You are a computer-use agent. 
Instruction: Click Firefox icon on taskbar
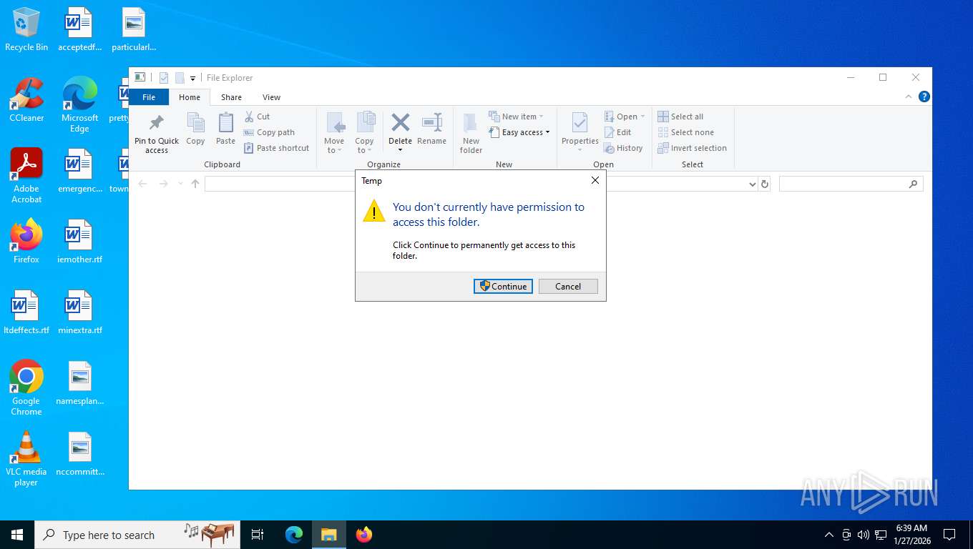pyautogui.click(x=364, y=535)
